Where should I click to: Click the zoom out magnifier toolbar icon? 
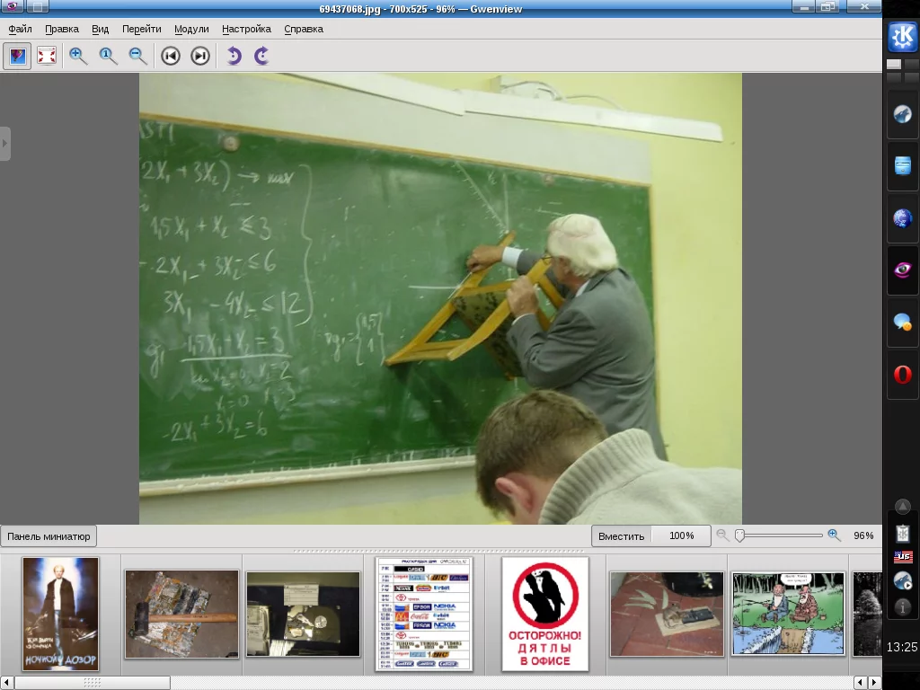pos(137,56)
